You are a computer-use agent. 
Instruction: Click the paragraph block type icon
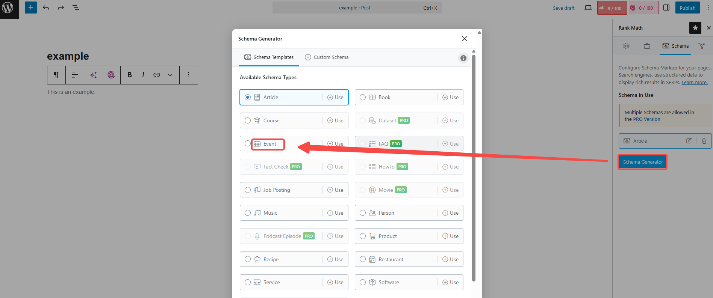tap(56, 75)
